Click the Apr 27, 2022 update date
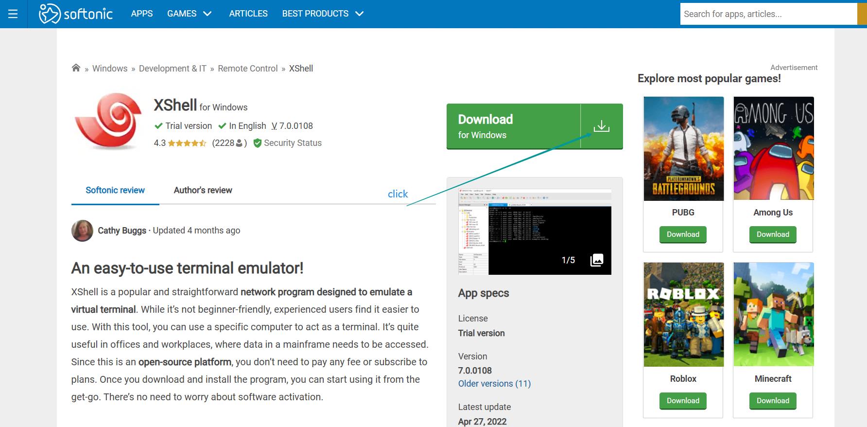The height and width of the screenshot is (427, 867). [x=482, y=422]
